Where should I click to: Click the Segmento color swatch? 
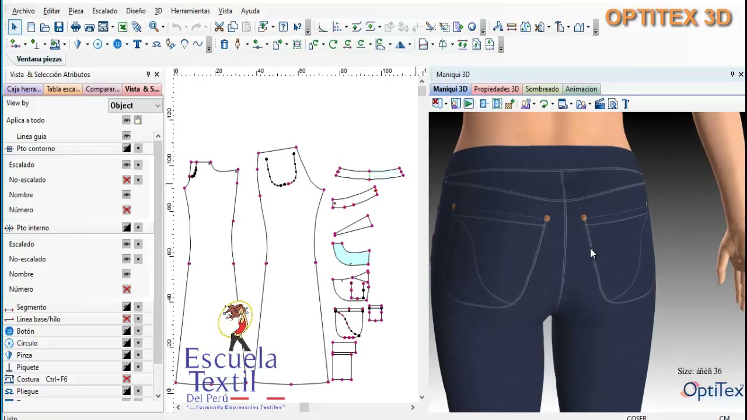(126, 307)
